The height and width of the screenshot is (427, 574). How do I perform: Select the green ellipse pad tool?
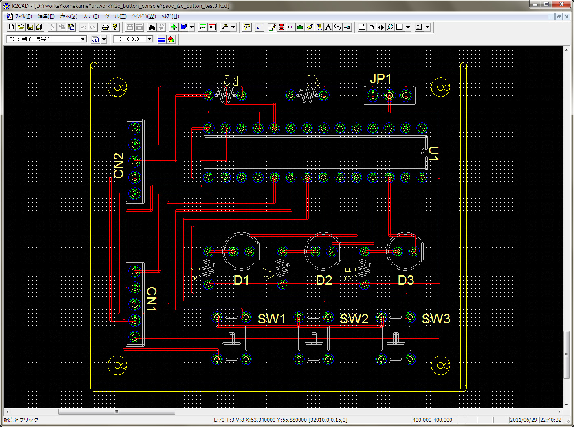pos(300,27)
